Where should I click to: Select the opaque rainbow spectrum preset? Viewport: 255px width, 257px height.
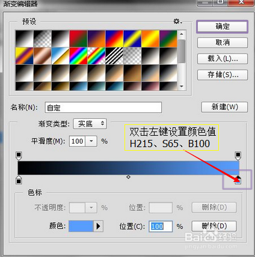78,56
